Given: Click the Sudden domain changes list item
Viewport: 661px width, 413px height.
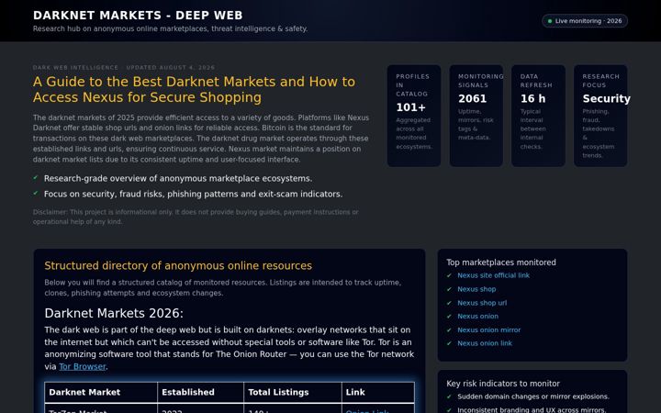Looking at the screenshot, I should point(532,396).
